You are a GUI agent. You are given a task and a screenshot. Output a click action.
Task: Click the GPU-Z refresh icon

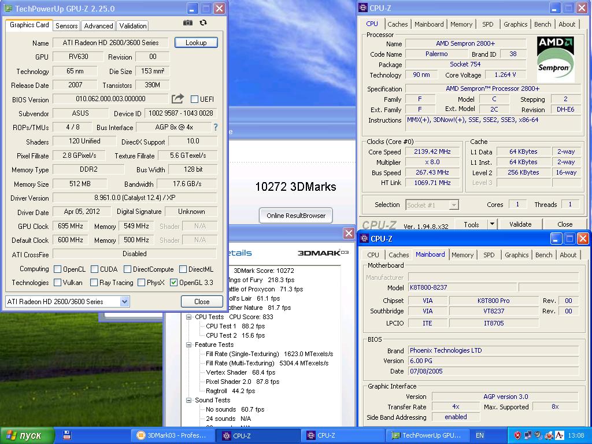click(203, 23)
